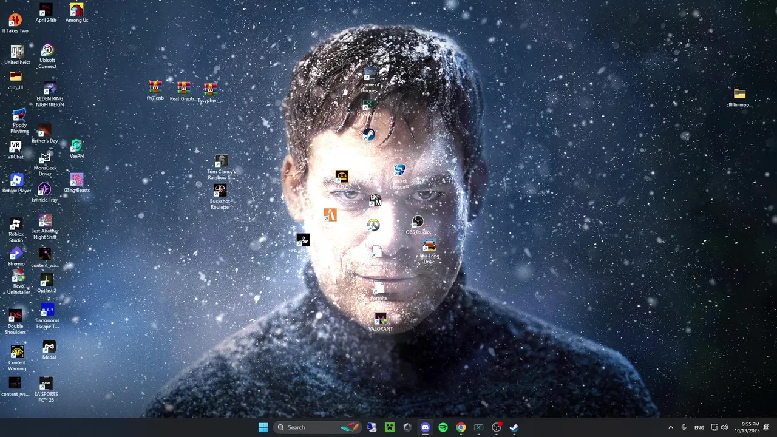The width and height of the screenshot is (777, 437).
Task: Open the clock showing 9:55 PM
Action: (x=747, y=427)
